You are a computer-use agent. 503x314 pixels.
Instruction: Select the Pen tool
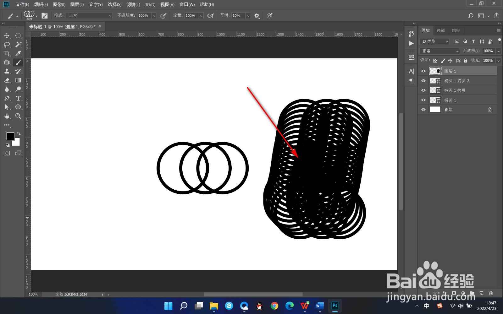[x=7, y=98]
